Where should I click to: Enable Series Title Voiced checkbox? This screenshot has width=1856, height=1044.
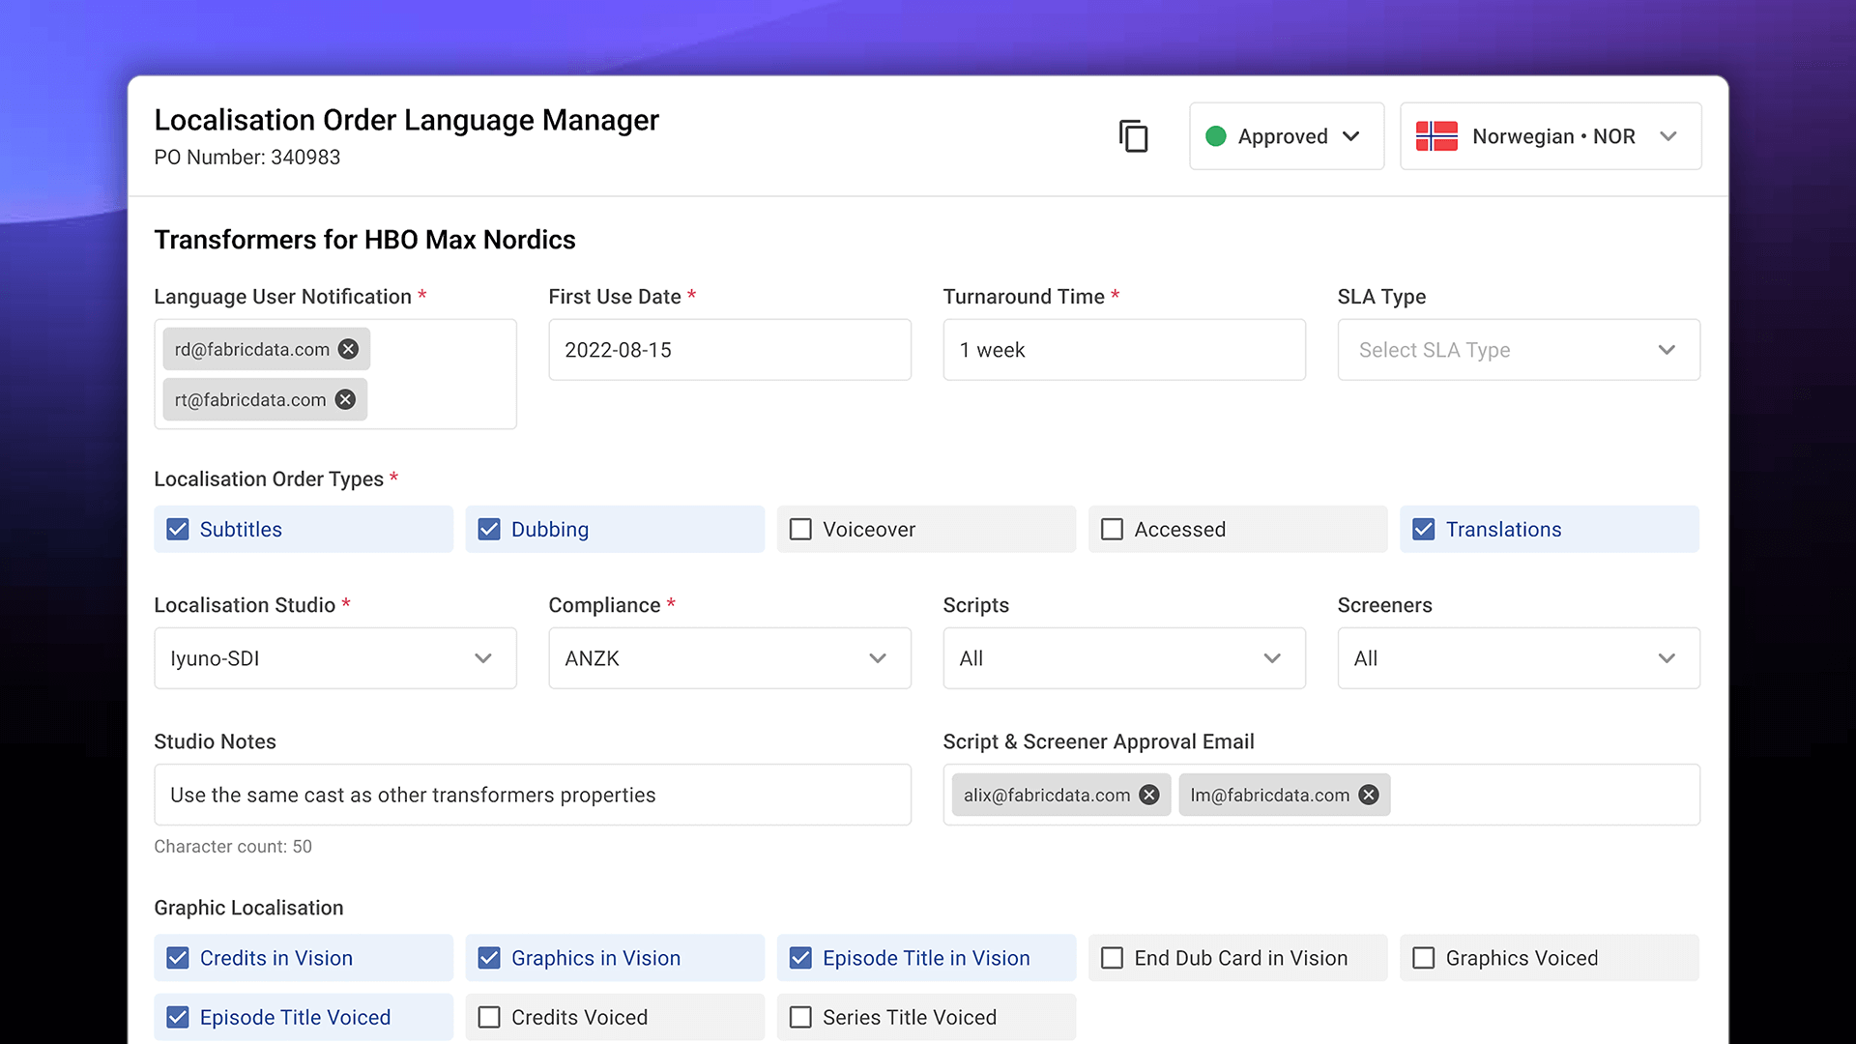(x=800, y=1017)
